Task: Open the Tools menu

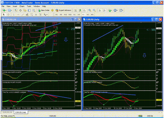Action: tap(29, 6)
